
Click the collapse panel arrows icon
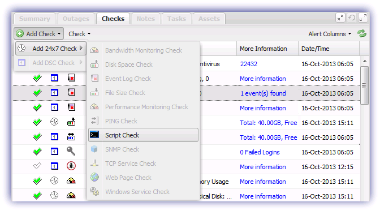[x=340, y=18]
